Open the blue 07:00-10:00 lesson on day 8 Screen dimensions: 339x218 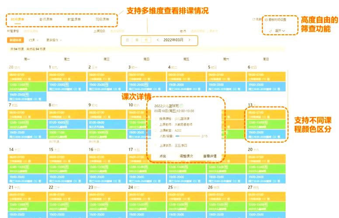[x=67, y=124]
